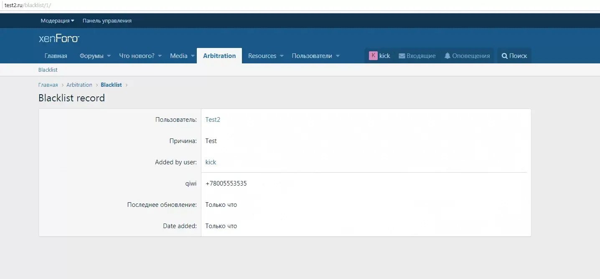
Task: Click the Пользователь: label
Action: point(176,120)
